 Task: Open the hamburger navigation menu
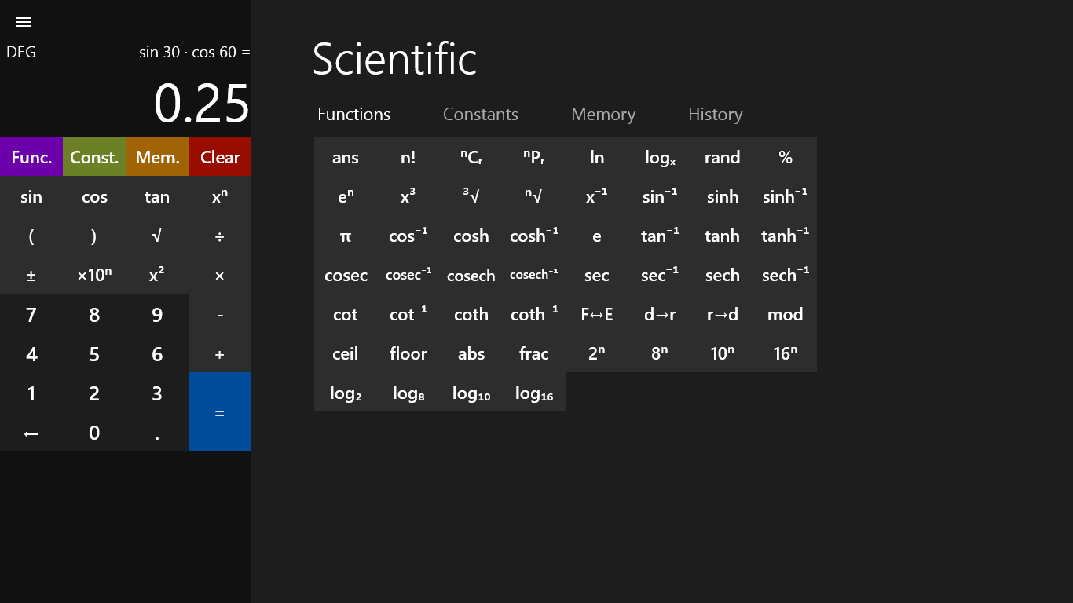[24, 22]
